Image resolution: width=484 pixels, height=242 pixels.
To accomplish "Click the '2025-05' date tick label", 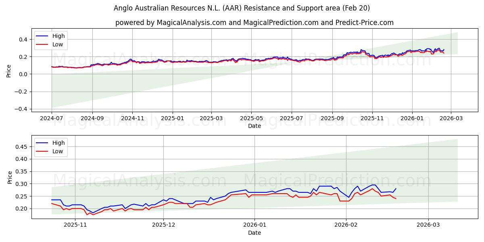I will point(251,119).
